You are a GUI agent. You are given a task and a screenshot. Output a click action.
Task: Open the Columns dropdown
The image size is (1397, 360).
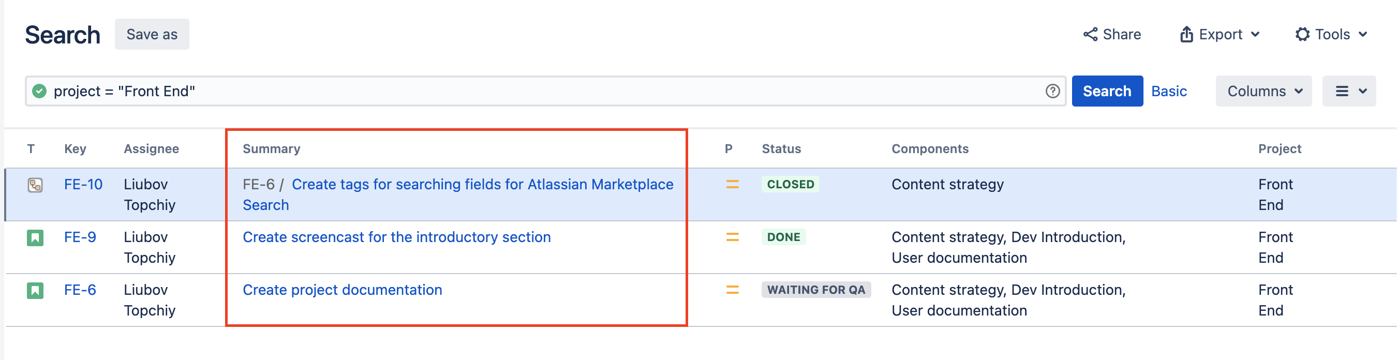coord(1263,91)
